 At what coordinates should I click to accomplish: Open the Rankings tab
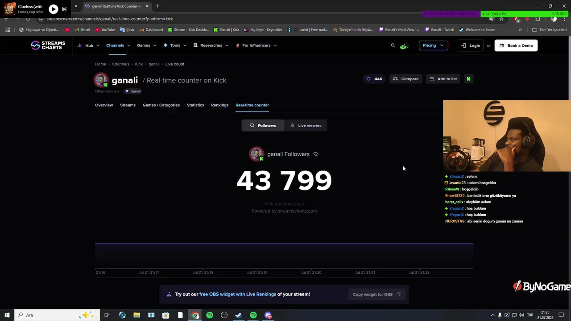click(x=219, y=105)
